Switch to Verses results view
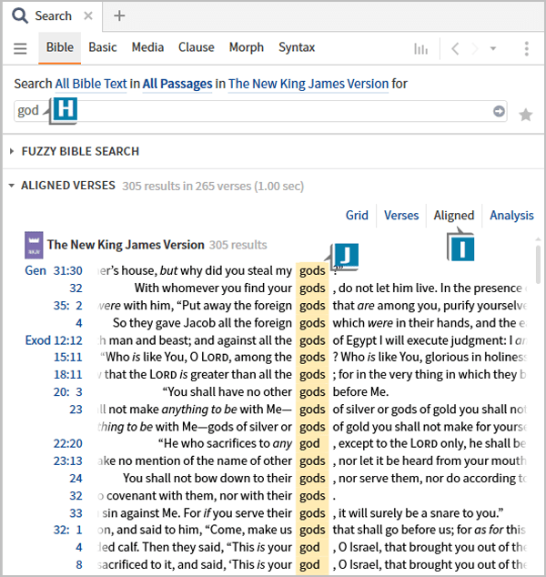 (x=401, y=216)
